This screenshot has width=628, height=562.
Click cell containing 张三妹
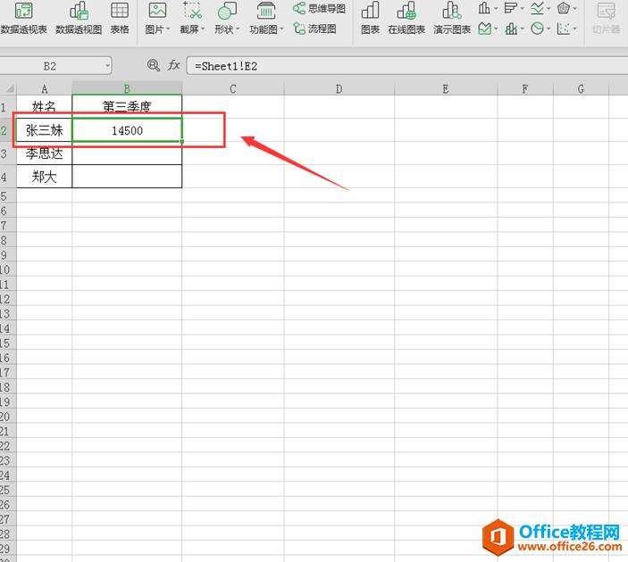click(x=44, y=130)
